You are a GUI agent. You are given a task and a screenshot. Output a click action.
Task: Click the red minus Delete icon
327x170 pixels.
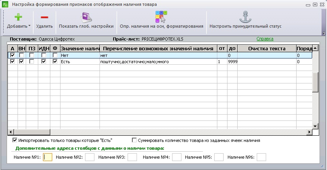coord(44,17)
